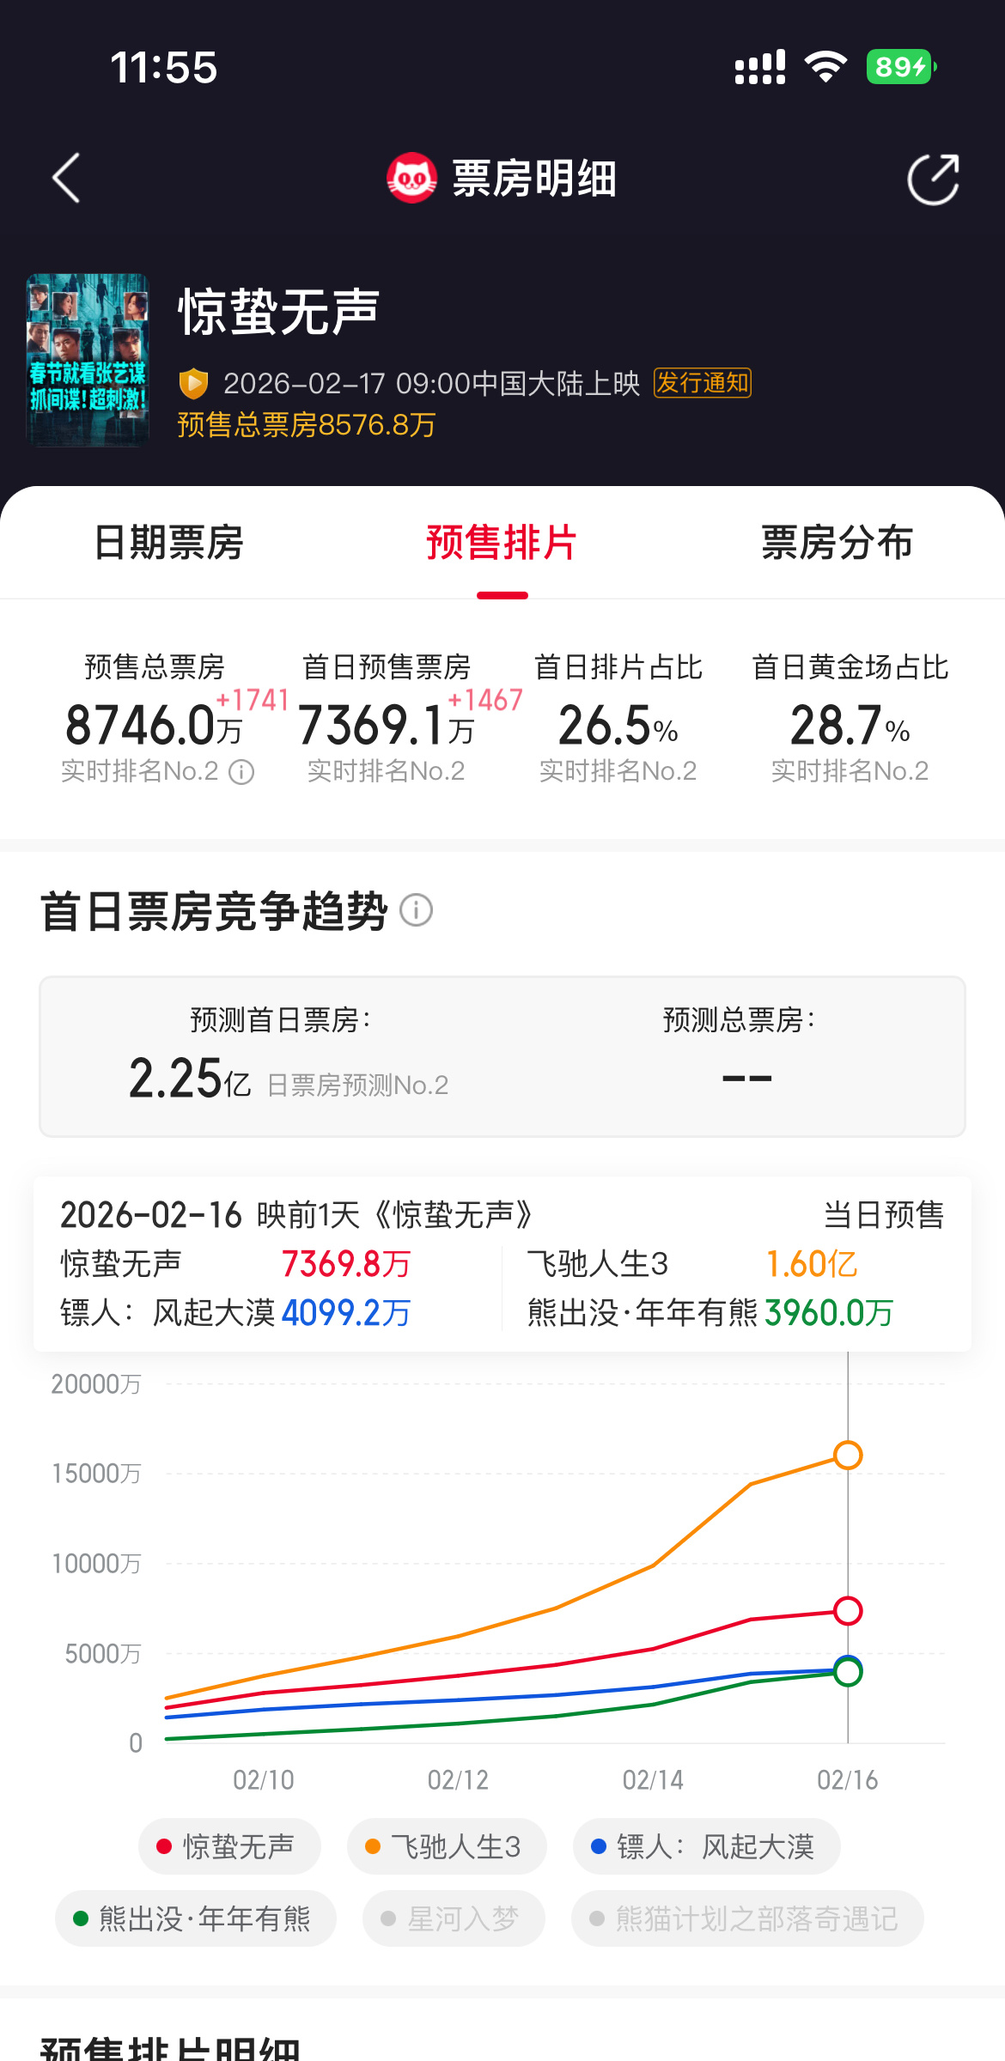Image resolution: width=1005 pixels, height=2061 pixels.
Task: Tap the Wi-Fi status icon
Action: click(825, 67)
